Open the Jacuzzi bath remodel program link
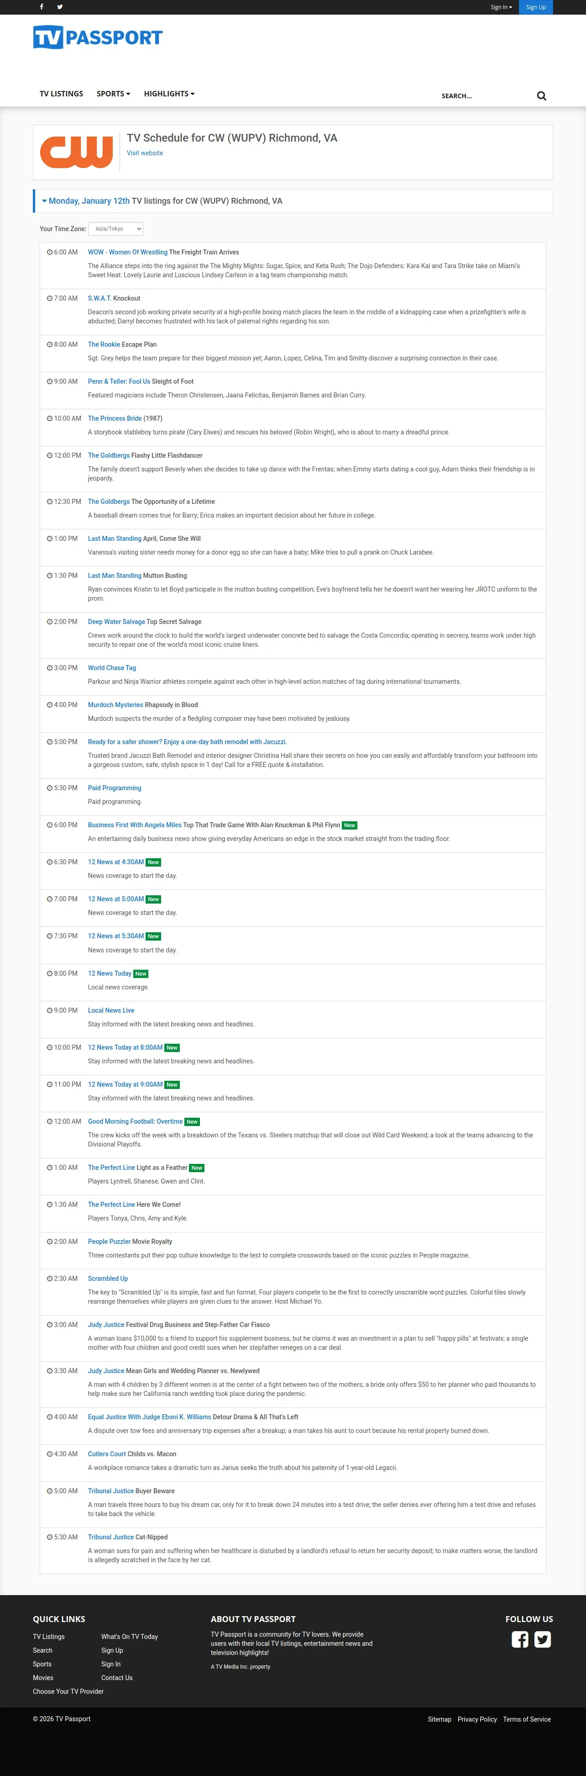 (x=187, y=742)
